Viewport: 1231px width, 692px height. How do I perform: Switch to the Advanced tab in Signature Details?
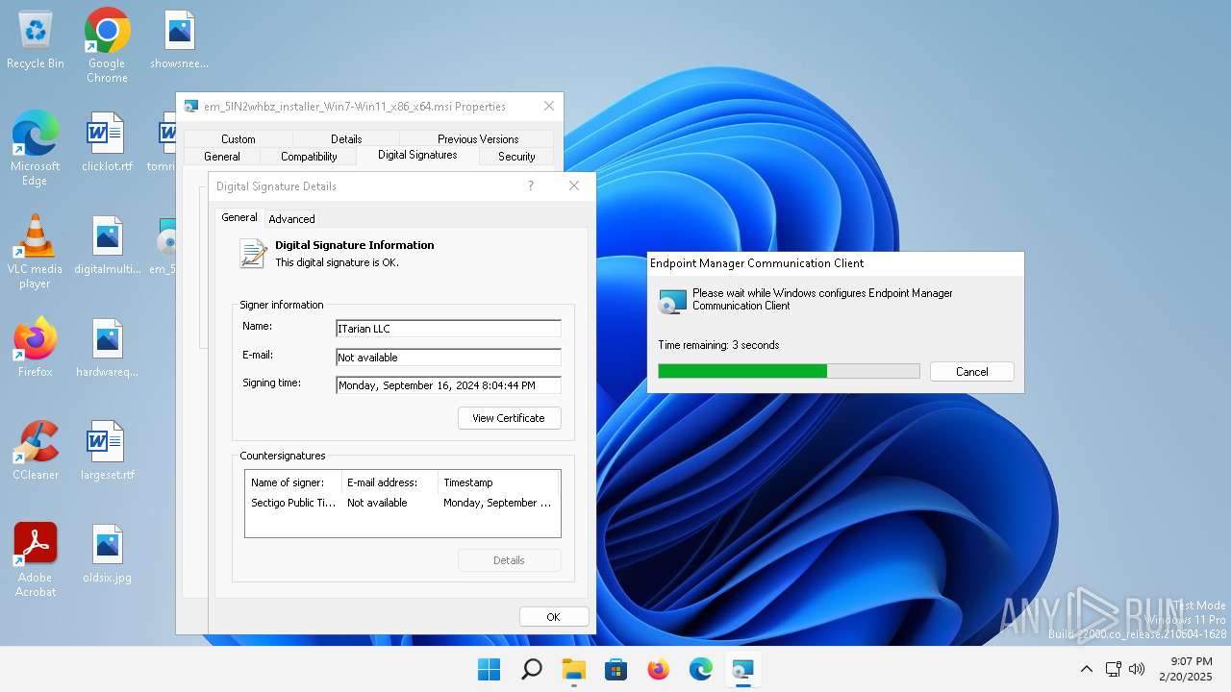click(291, 219)
